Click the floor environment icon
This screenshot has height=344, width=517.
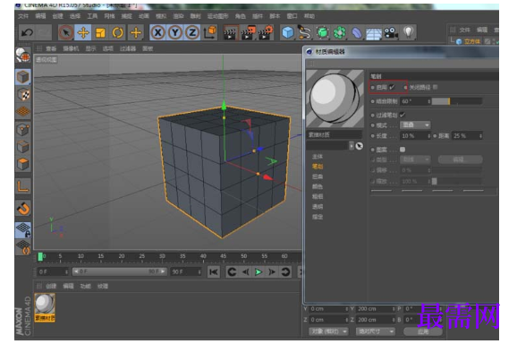pyautogui.click(x=374, y=33)
